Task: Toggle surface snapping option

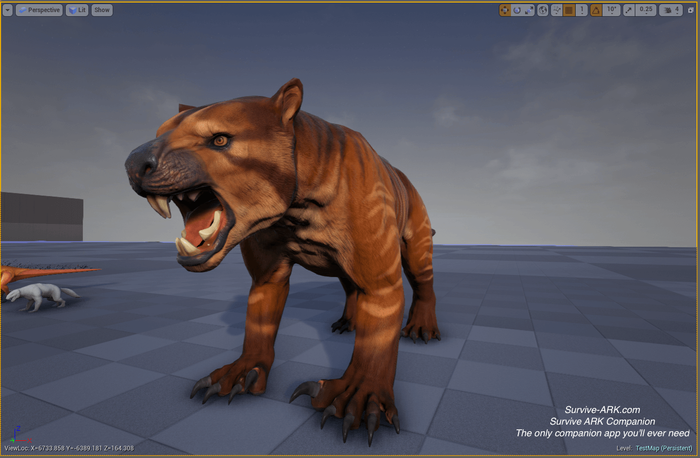Action: click(556, 10)
